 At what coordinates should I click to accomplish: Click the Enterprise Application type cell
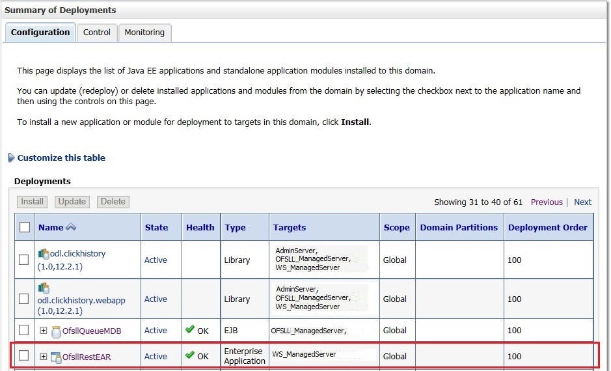244,356
